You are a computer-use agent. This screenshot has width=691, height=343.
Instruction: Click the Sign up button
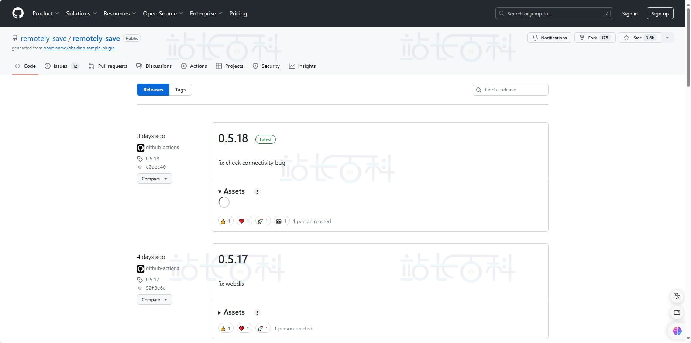pyautogui.click(x=660, y=13)
